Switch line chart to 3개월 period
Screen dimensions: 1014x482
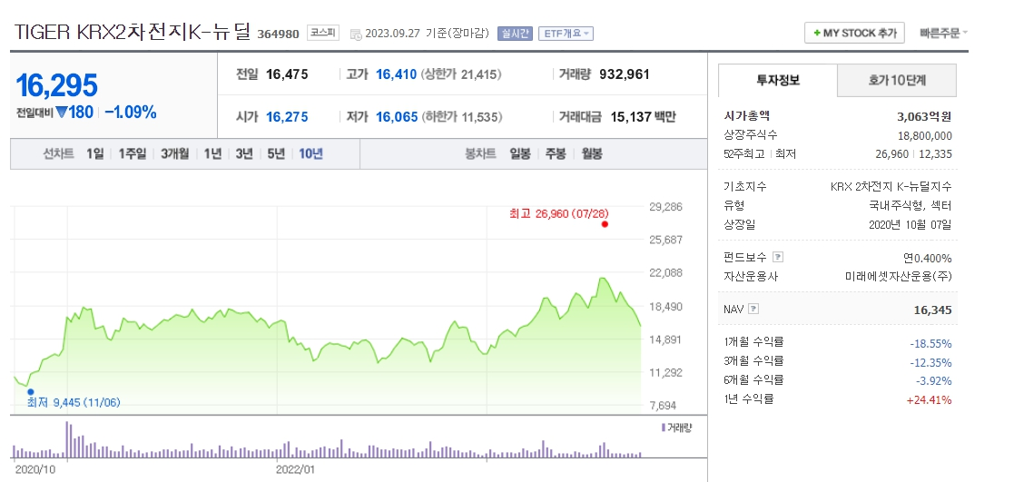[174, 153]
